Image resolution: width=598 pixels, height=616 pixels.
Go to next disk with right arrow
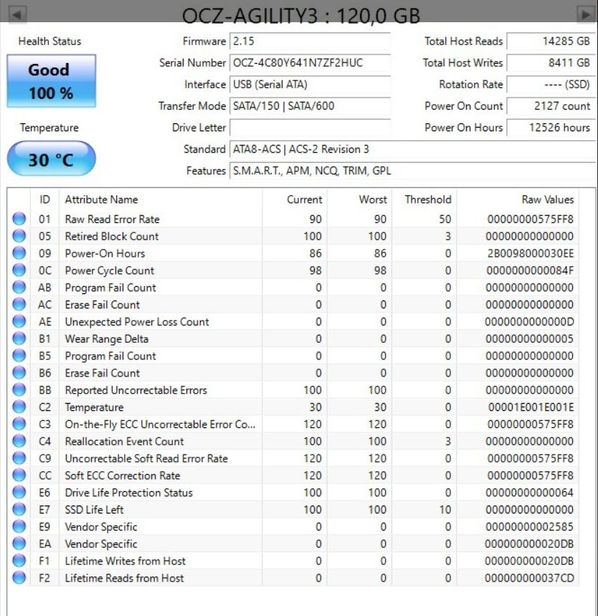(586, 14)
